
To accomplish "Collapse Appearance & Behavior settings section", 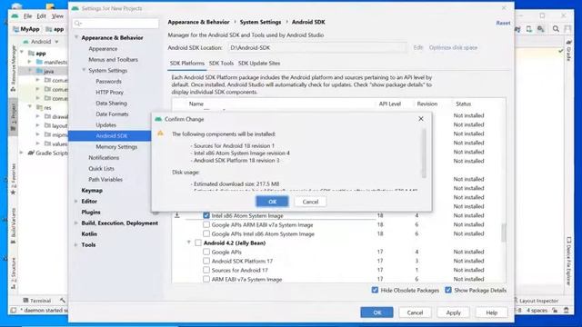I will [76, 37].
